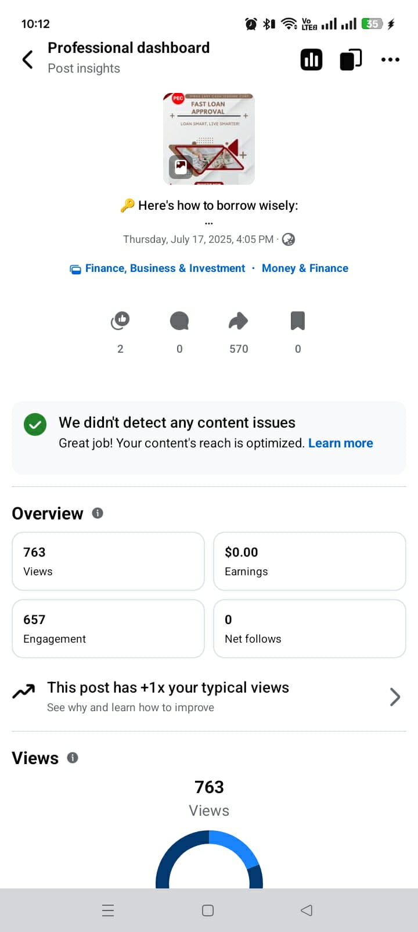
Task: Tap the saves bookmark icon
Action: click(298, 321)
